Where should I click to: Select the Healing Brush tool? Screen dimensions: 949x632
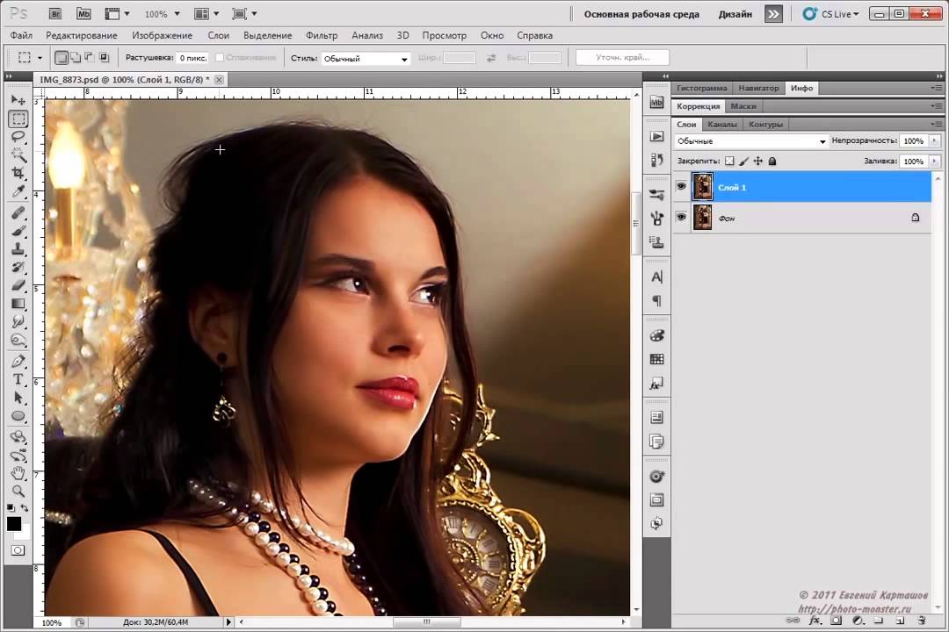[18, 212]
